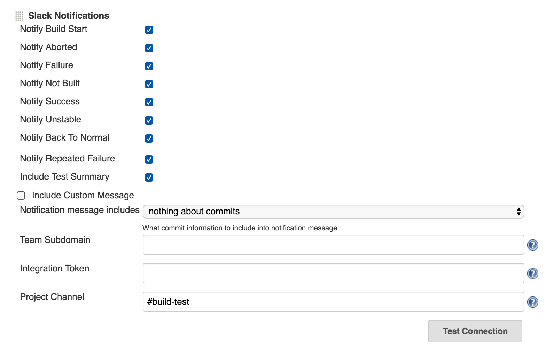546x348 pixels.
Task: Click the Notify Aborted label
Action: (x=49, y=47)
